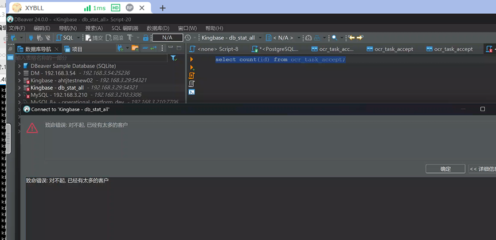Click the + new tab button
Viewport: 496px width, 240px height.
[x=163, y=8]
